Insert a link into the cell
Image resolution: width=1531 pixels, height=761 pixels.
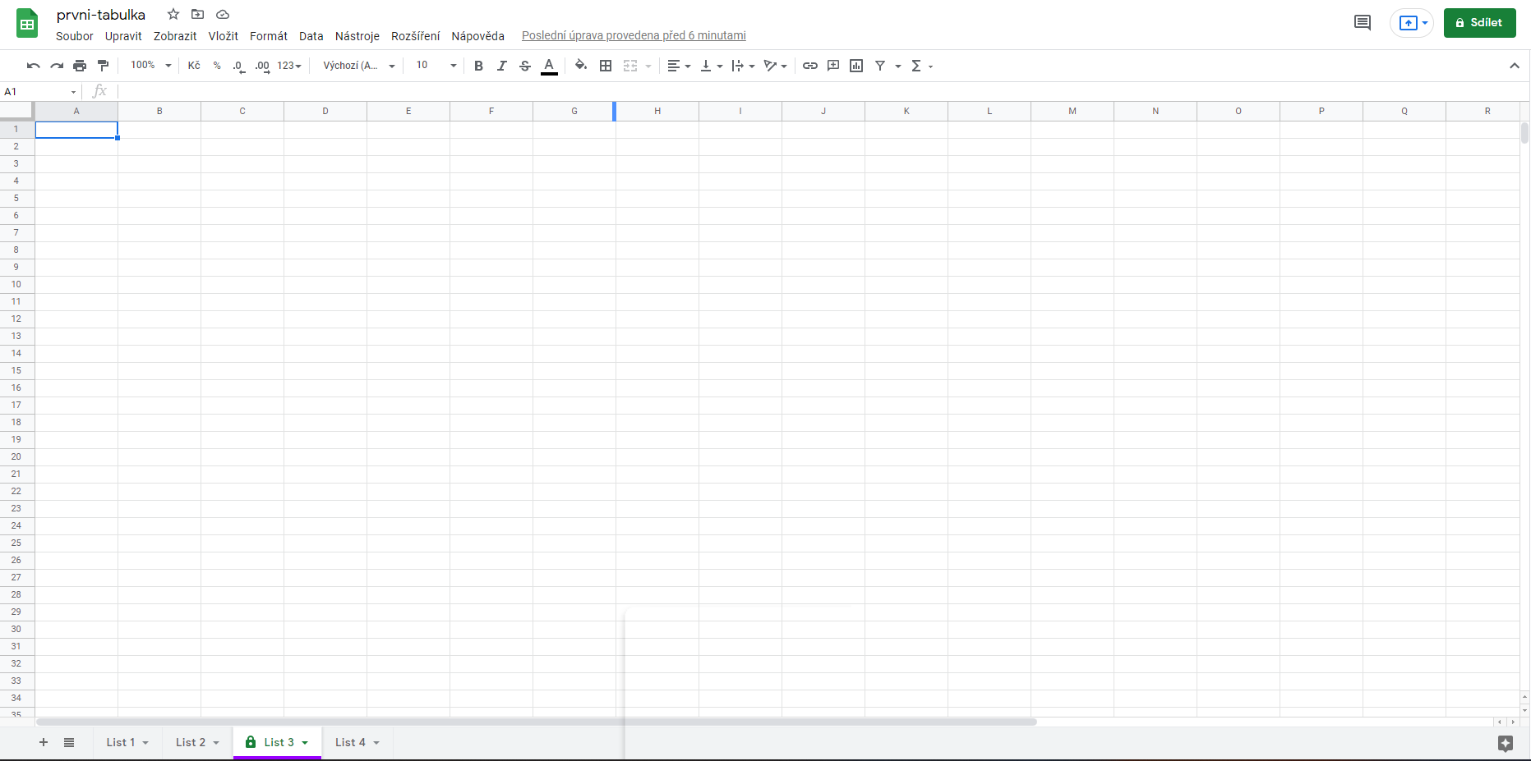pyautogui.click(x=810, y=66)
